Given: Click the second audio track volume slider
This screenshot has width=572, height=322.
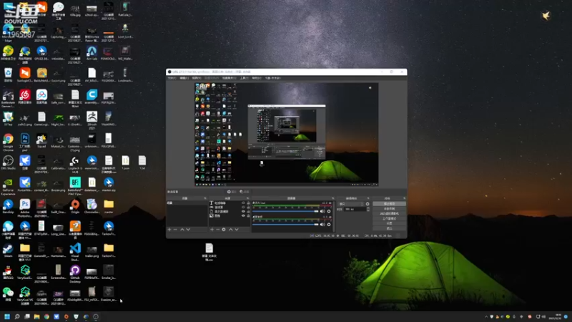Looking at the screenshot, I should pyautogui.click(x=285, y=225).
